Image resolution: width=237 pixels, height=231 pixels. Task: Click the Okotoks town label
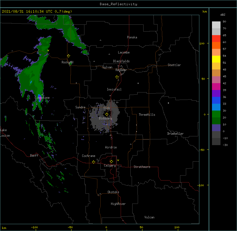tap(113, 192)
